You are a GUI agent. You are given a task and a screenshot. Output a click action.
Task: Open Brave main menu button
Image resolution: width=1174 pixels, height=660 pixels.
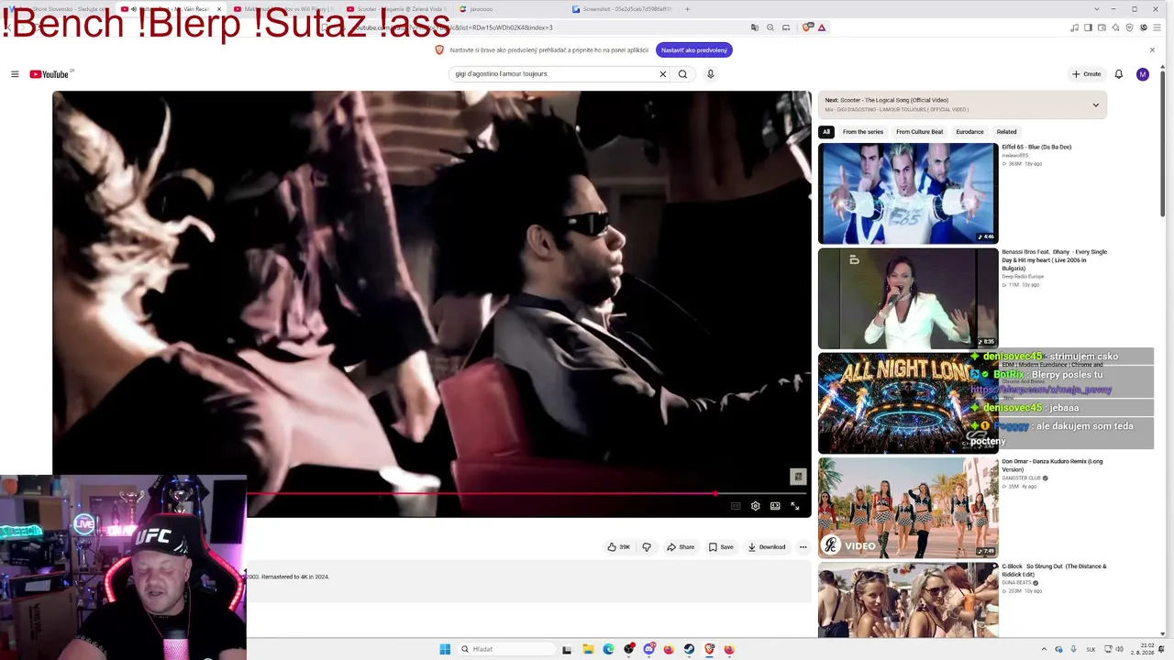click(x=1157, y=27)
